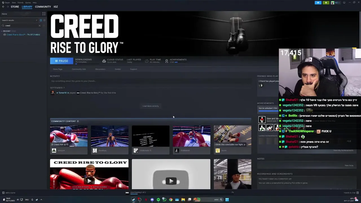The width and height of the screenshot is (361, 203).
Task: Open the Discussions link
Action: (100, 69)
